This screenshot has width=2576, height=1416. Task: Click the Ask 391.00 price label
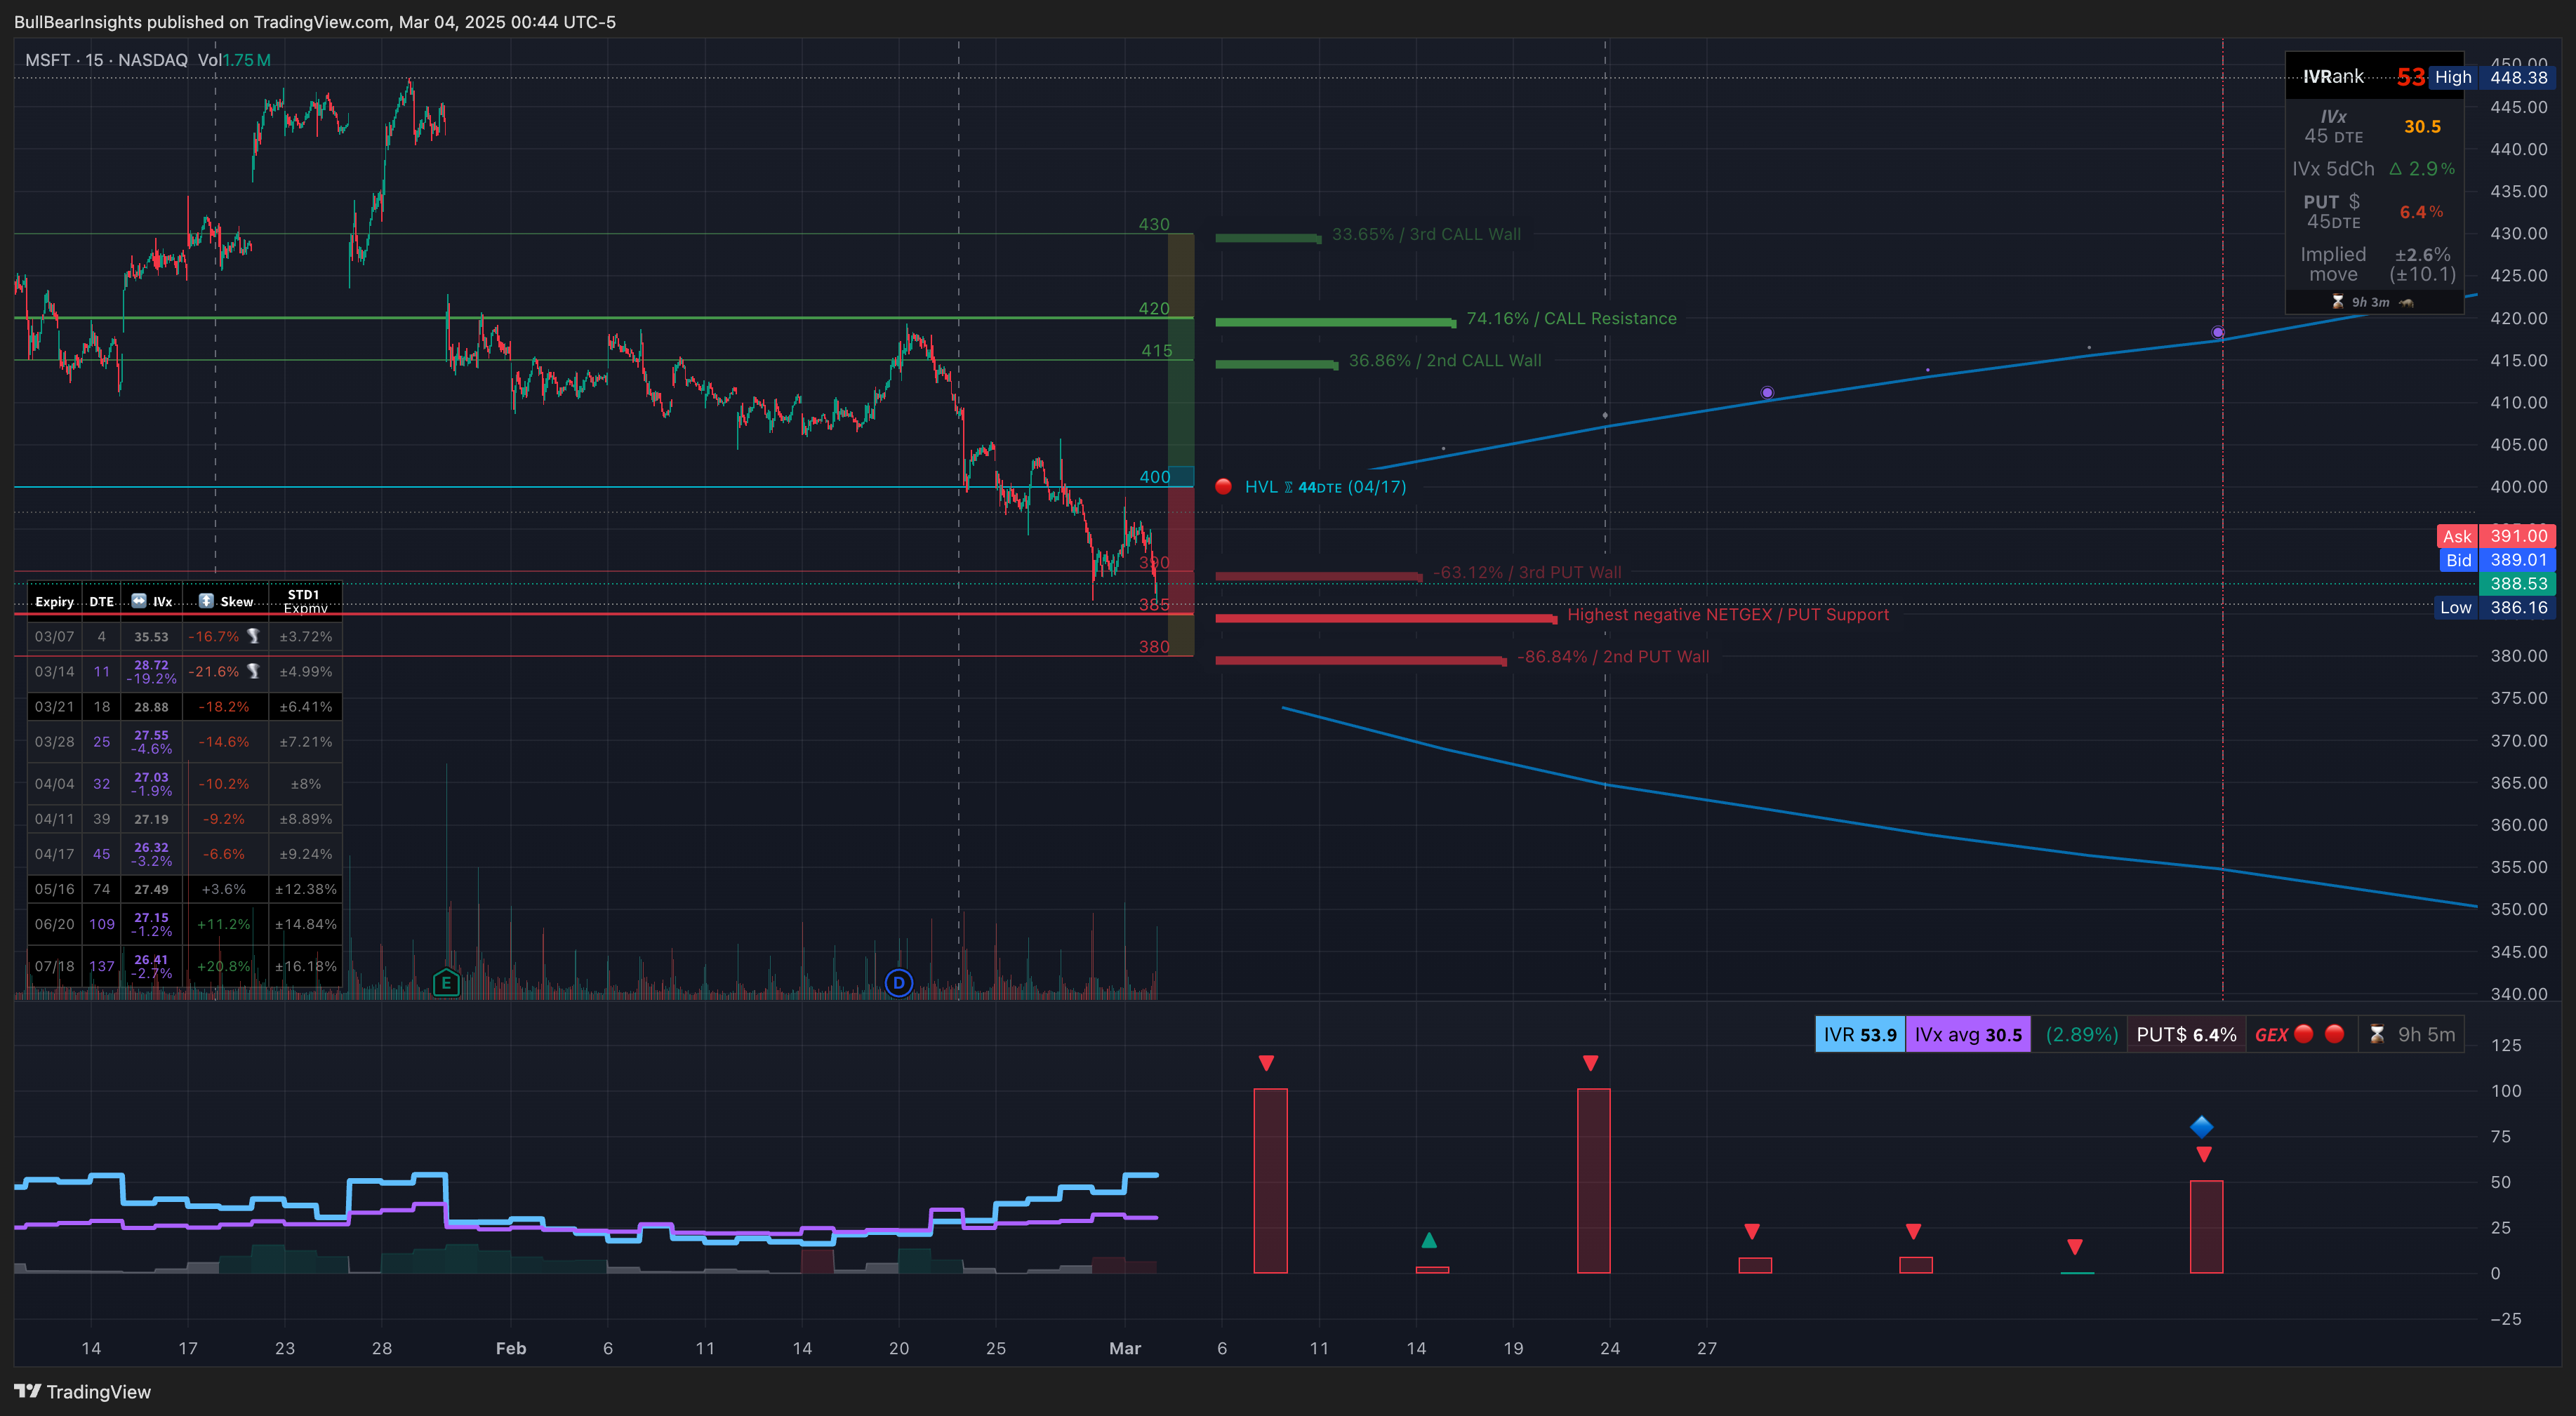[2495, 536]
